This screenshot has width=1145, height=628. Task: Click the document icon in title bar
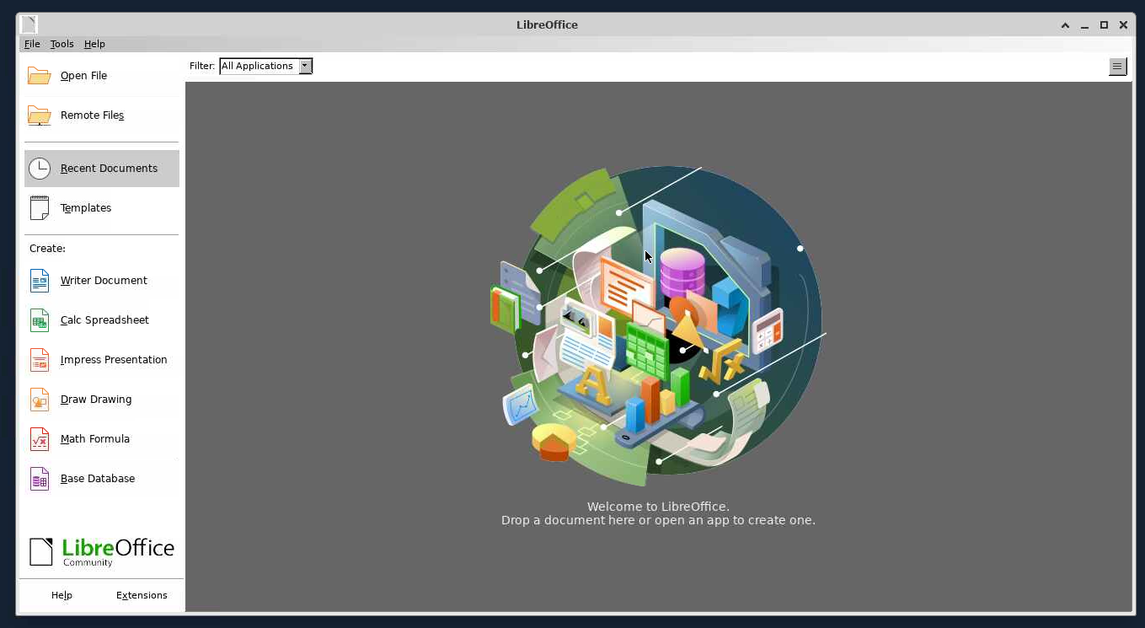pos(28,24)
